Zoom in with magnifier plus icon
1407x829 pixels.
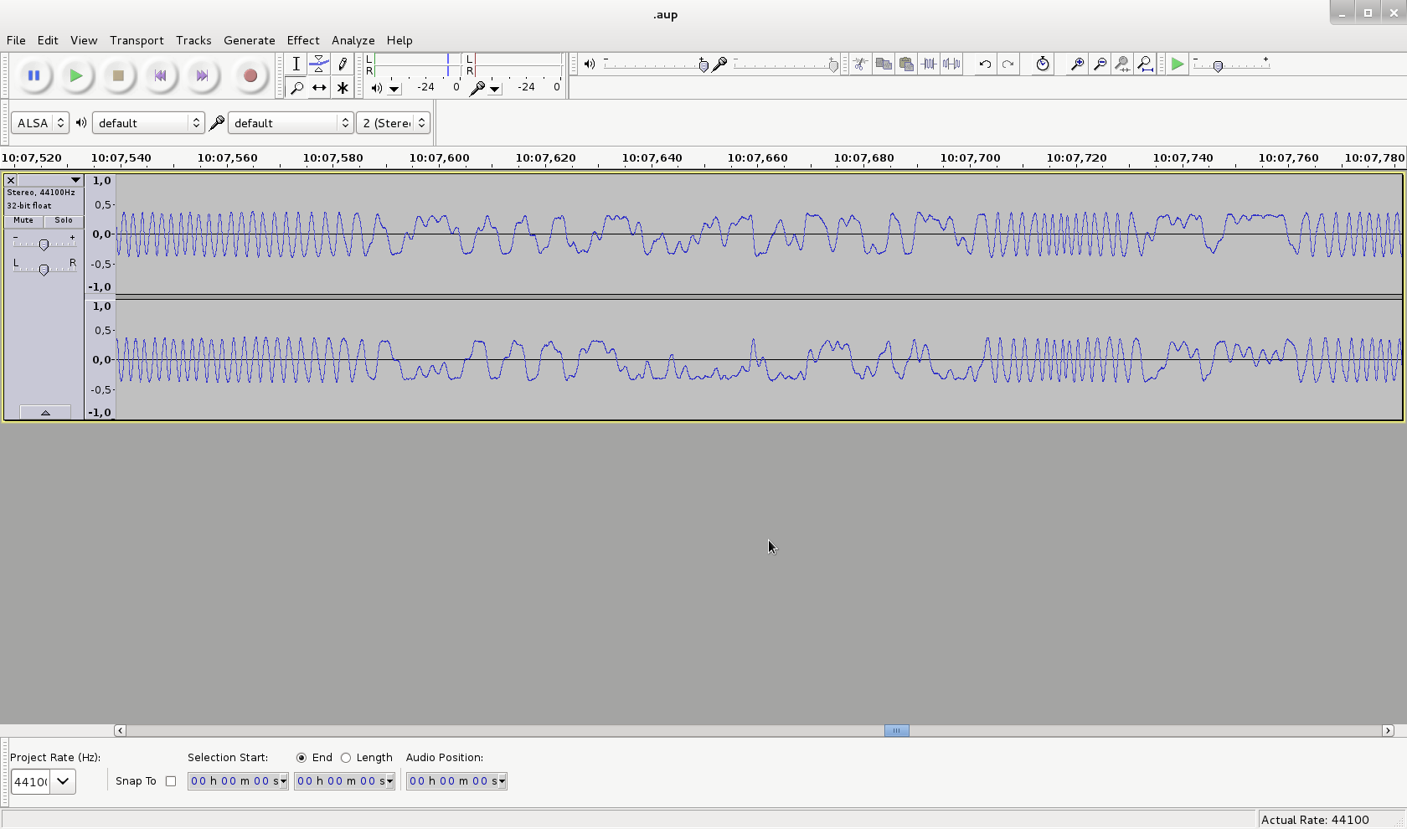(1078, 64)
